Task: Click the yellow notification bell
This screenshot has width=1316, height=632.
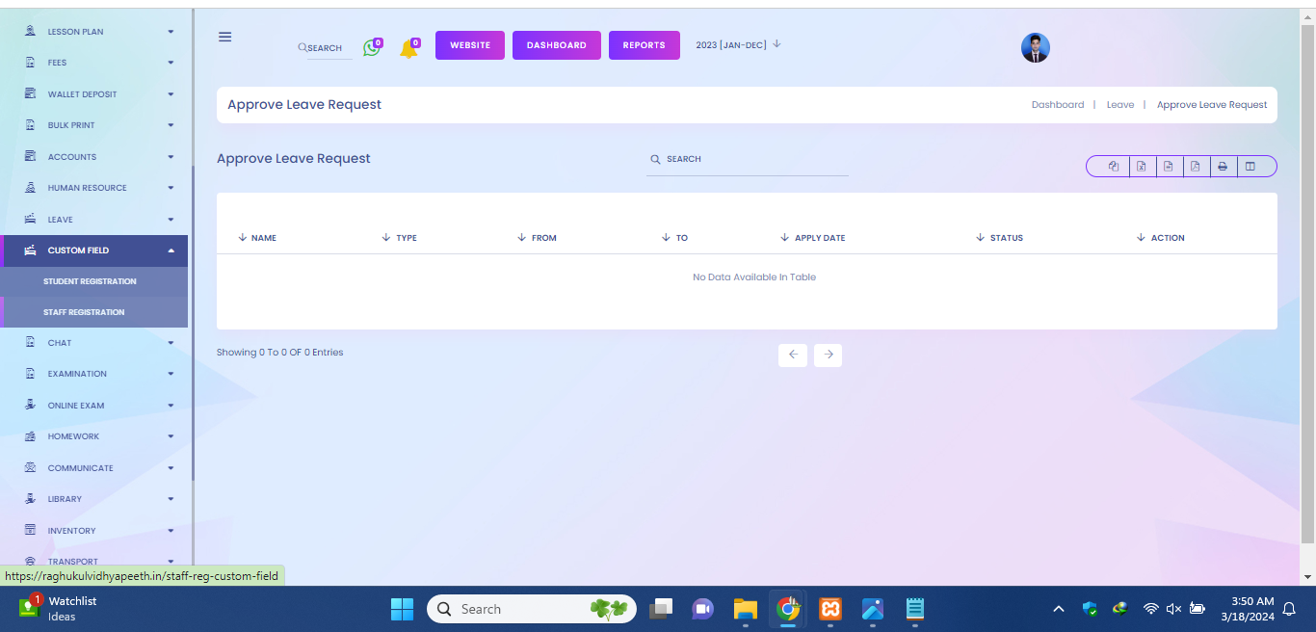Action: [408, 48]
